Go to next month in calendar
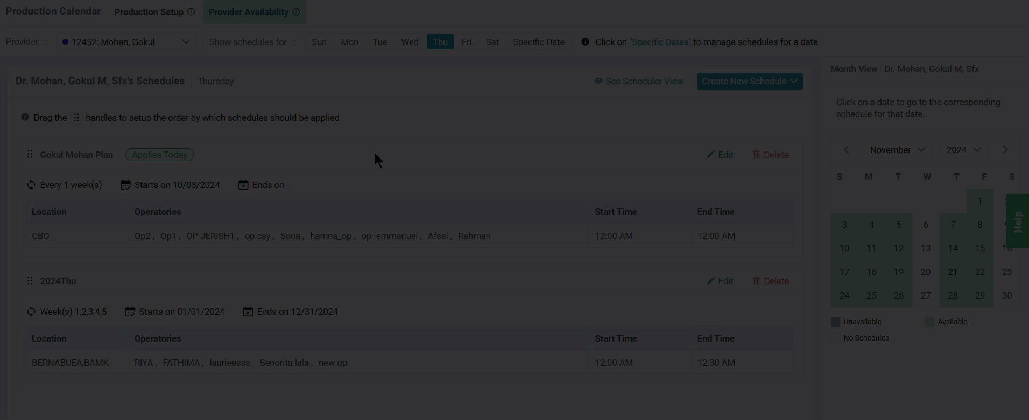This screenshot has width=1029, height=420. pyautogui.click(x=1005, y=150)
